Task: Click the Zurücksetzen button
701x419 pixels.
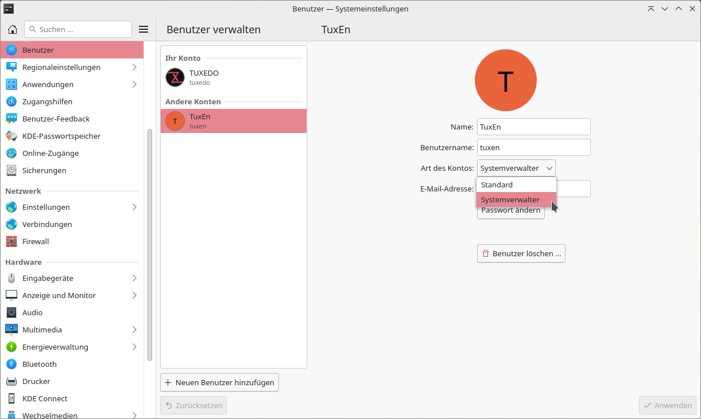Action: coord(193,405)
